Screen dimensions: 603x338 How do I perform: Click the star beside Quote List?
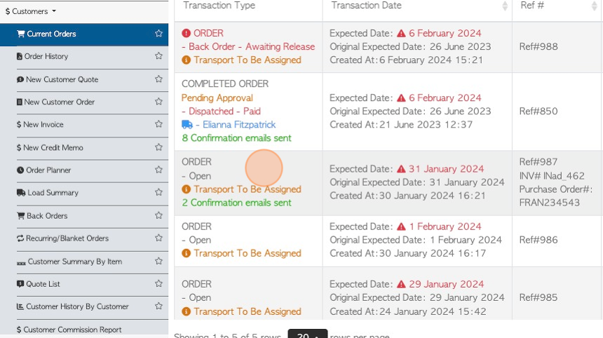(x=158, y=283)
